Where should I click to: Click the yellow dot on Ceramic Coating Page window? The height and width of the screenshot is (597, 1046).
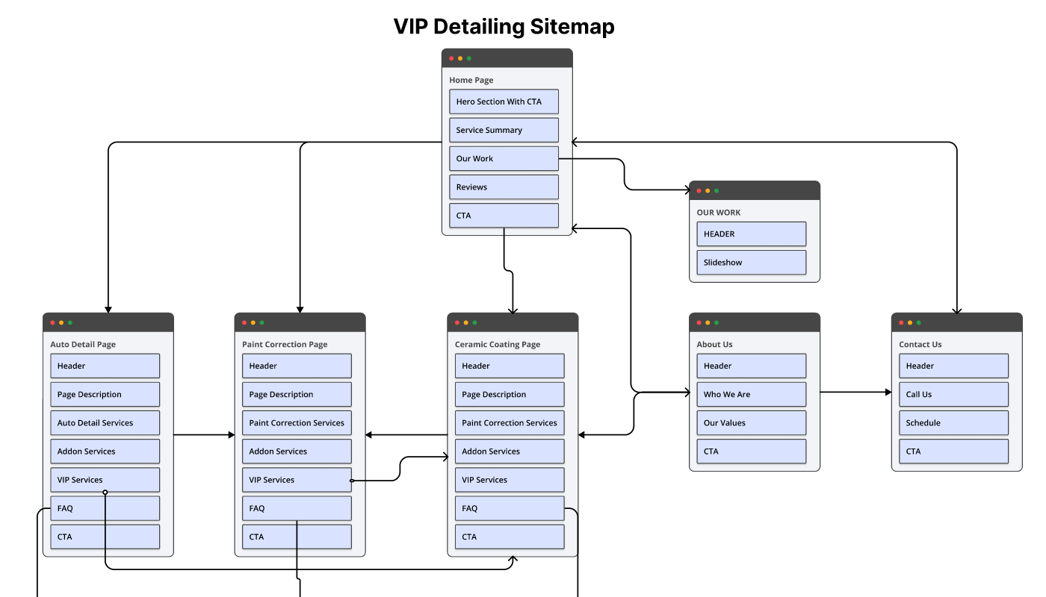pyautogui.click(x=466, y=322)
